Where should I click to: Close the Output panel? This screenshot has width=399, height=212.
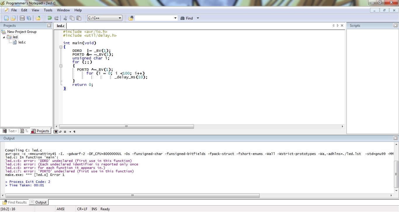(395, 138)
